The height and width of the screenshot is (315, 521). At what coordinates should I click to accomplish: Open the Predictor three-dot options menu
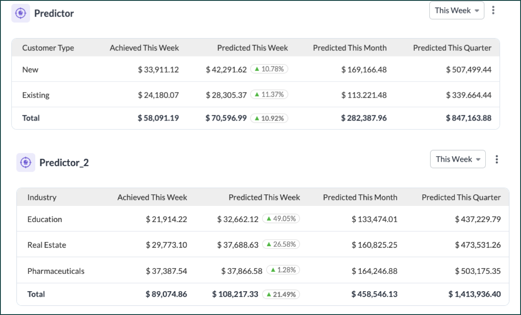pos(493,11)
